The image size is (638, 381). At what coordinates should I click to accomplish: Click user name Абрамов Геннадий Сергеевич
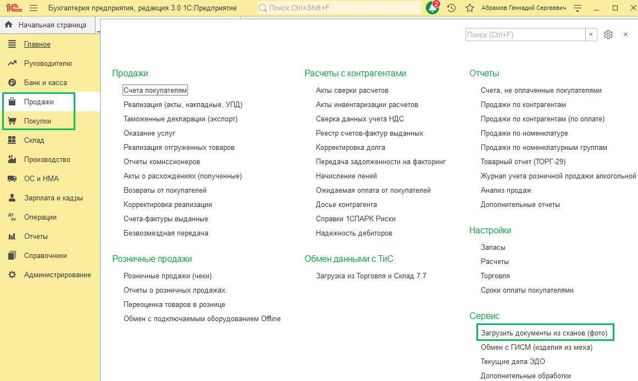(x=524, y=8)
